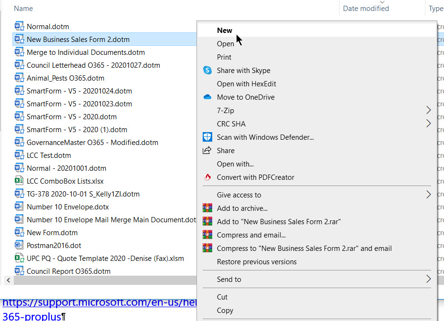The image size is (444, 321).
Task: Click the horizontal scrollbar track
Action: (105, 280)
